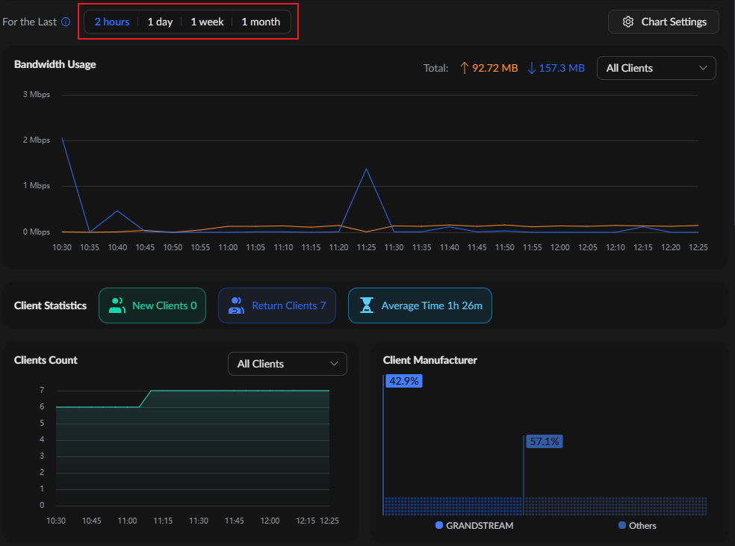Click the chevron in Clients Count dropdown
This screenshot has height=546, width=735.
point(334,364)
